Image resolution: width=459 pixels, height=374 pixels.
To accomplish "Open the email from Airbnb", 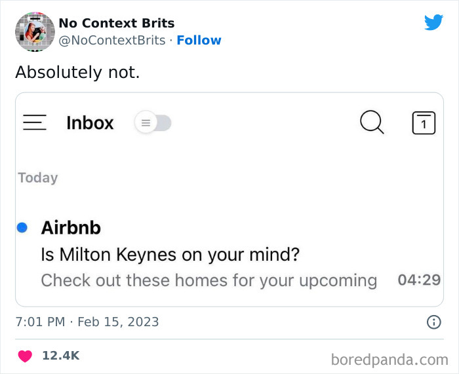I will [x=71, y=227].
